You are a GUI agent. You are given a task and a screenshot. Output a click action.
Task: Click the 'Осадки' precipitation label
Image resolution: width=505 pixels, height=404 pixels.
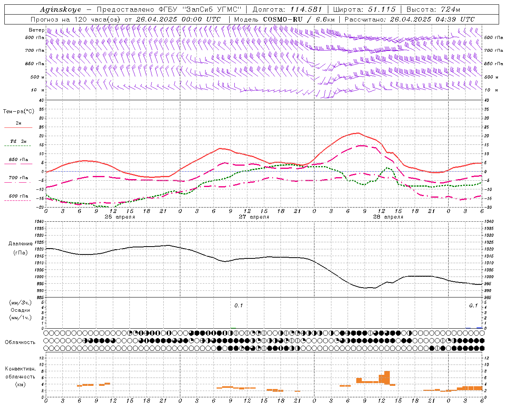(x=21, y=310)
